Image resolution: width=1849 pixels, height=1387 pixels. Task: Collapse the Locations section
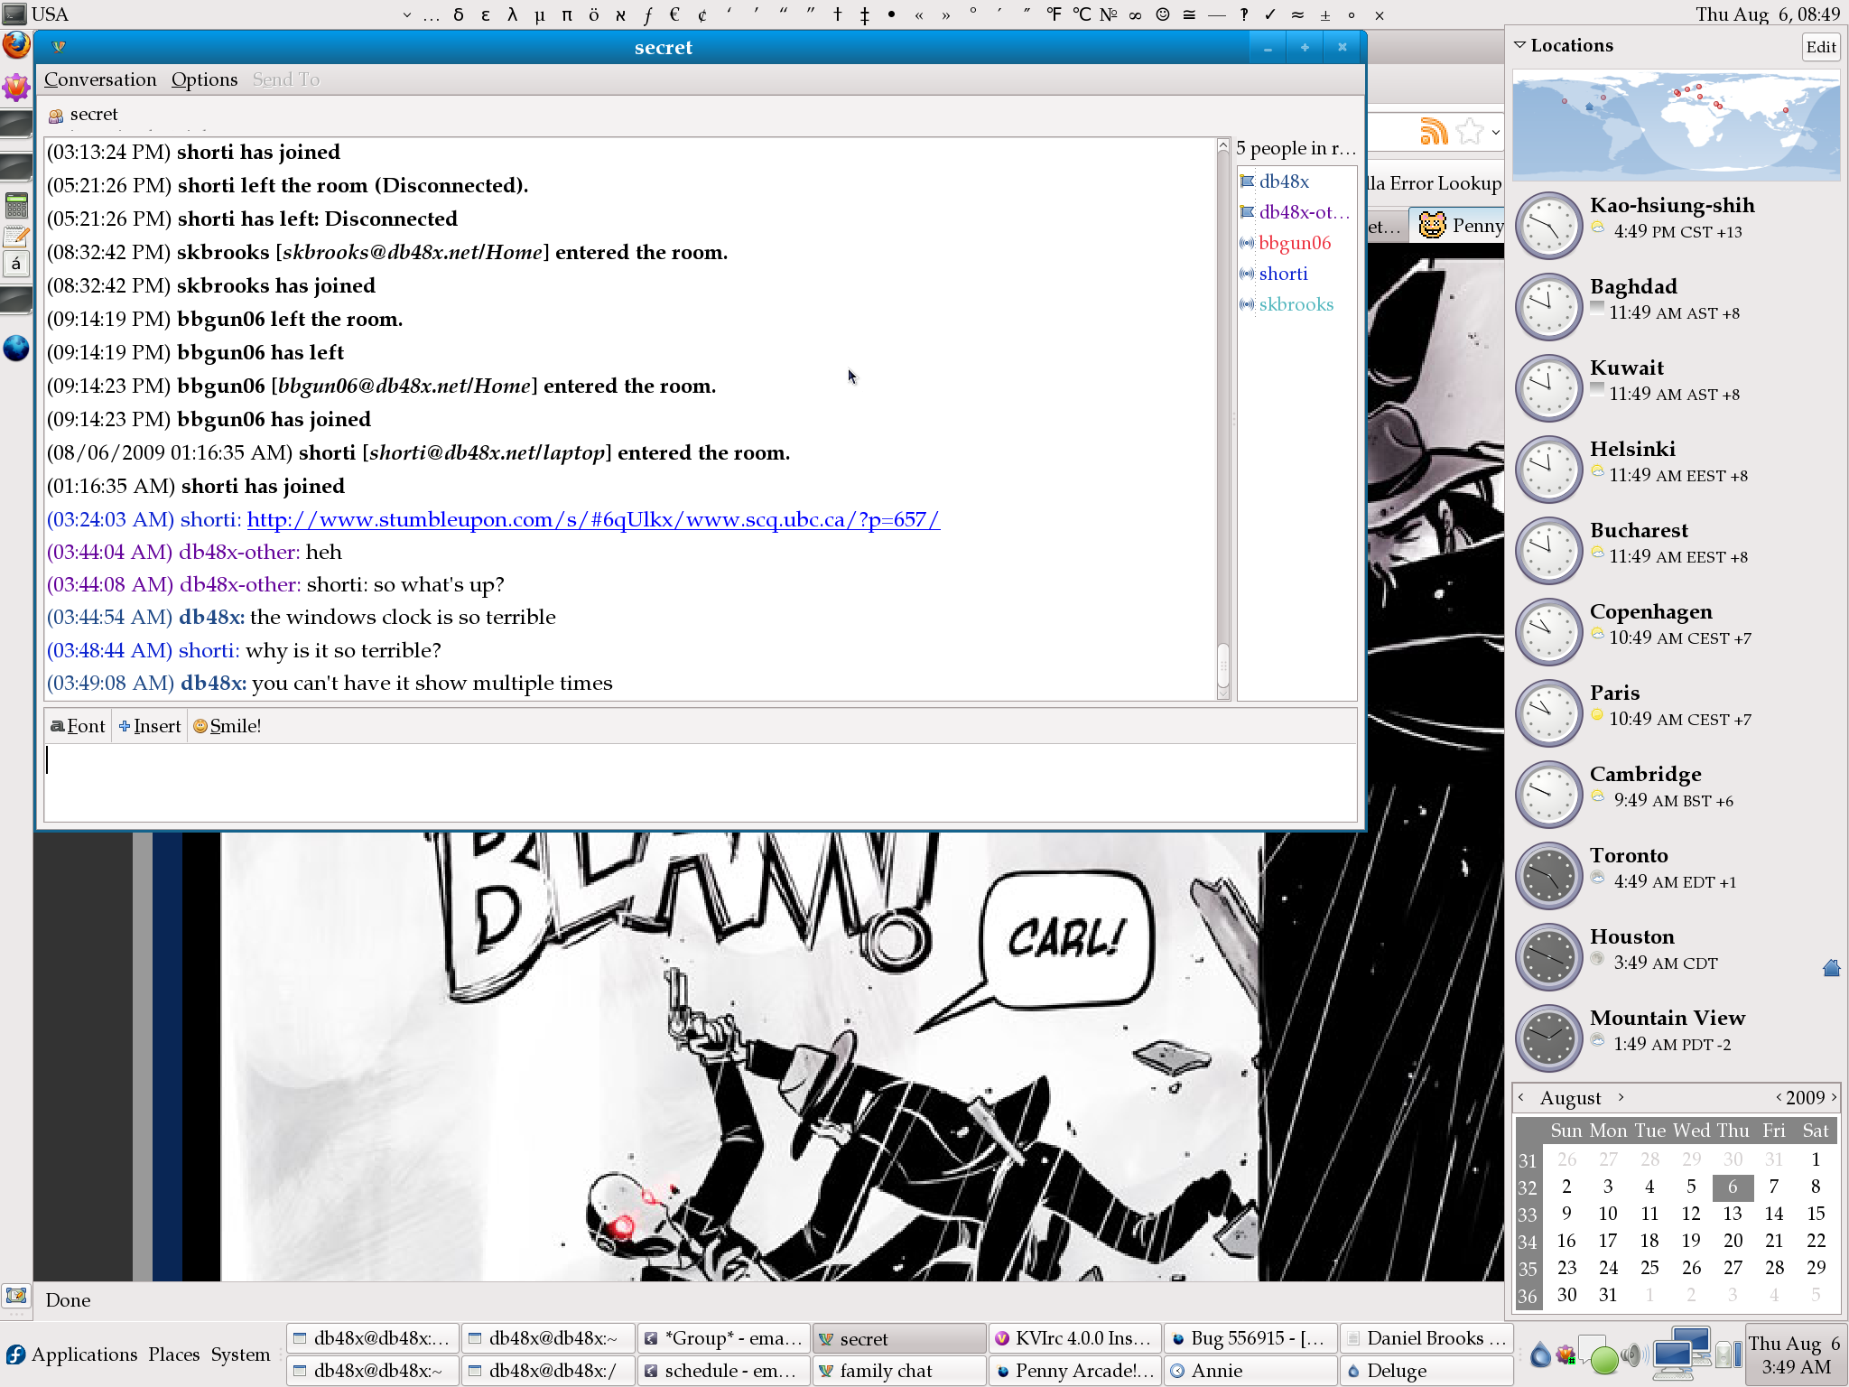point(1520,45)
